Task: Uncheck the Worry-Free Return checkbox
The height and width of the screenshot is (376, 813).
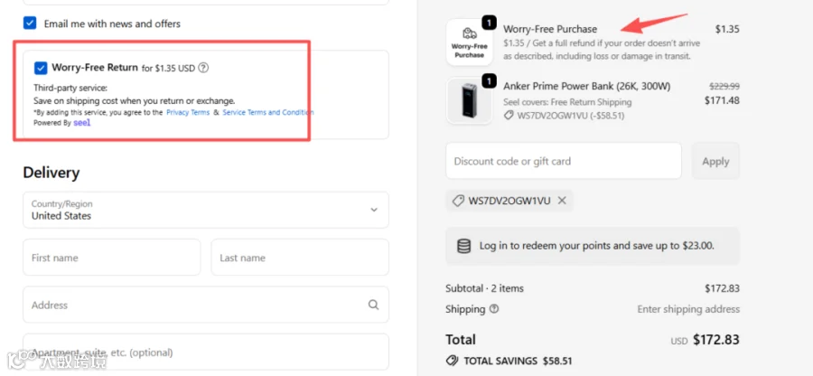Action: pyautogui.click(x=41, y=68)
